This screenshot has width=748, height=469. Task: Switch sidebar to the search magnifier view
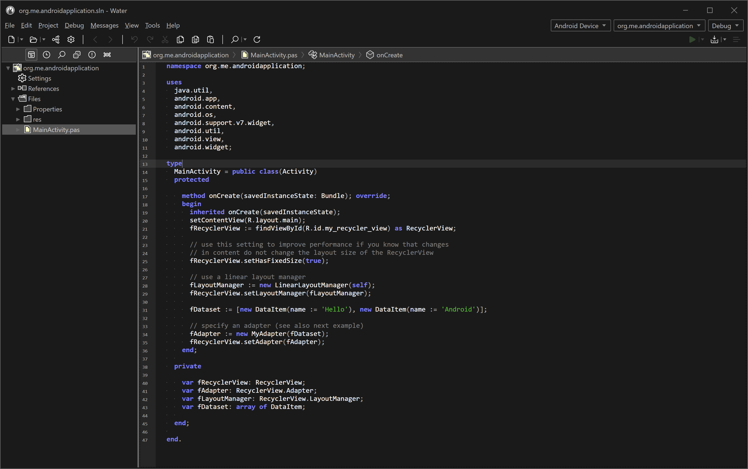(x=62, y=55)
